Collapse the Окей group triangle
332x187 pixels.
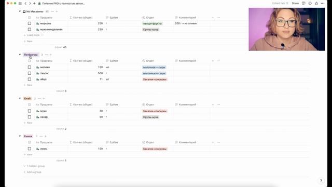coord(20,98)
